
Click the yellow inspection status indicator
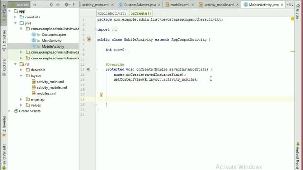click(x=293, y=19)
